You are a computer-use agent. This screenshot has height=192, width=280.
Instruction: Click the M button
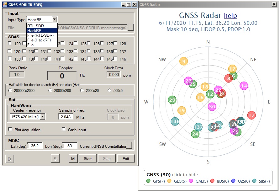pos(73,159)
